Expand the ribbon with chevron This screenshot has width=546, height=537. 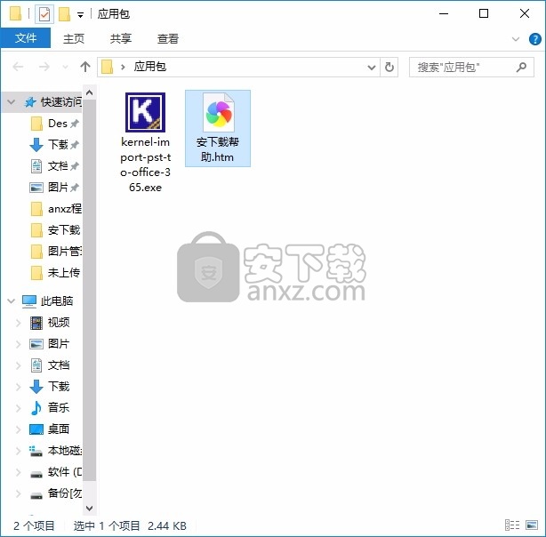pos(516,39)
